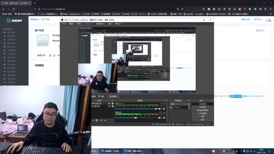Click 麦克风/Aux volume slider handle
The width and height of the screenshot is (274, 154).
156,109
